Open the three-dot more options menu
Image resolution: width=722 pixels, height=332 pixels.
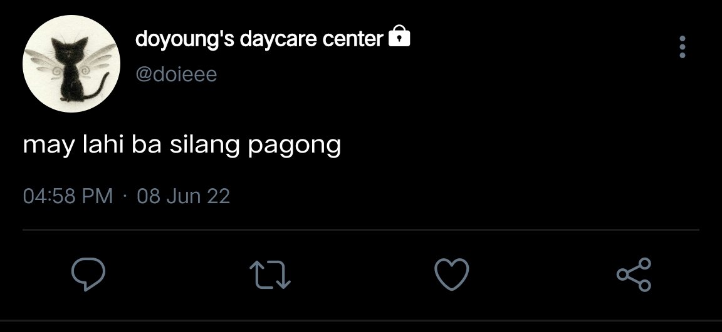683,47
